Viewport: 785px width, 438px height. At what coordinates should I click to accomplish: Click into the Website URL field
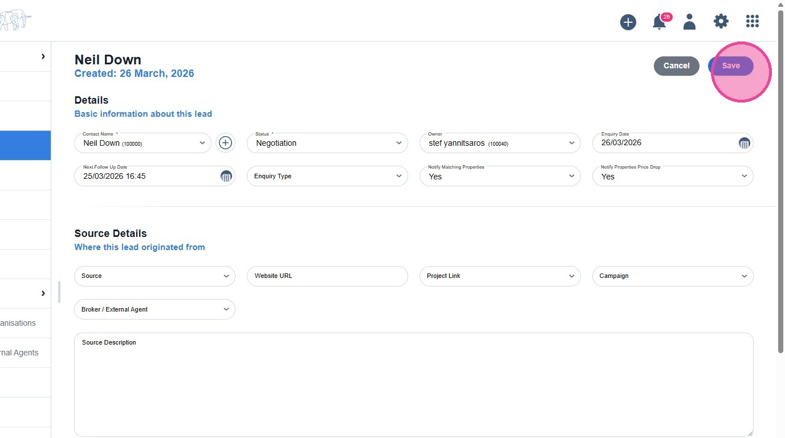(x=327, y=276)
